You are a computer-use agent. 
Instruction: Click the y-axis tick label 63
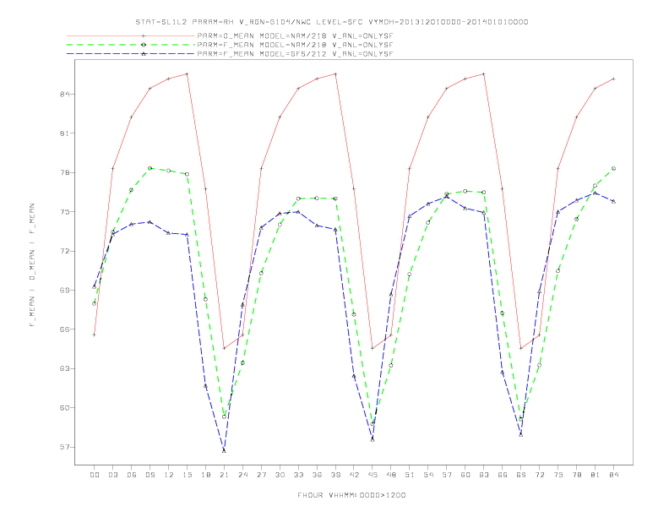click(64, 368)
